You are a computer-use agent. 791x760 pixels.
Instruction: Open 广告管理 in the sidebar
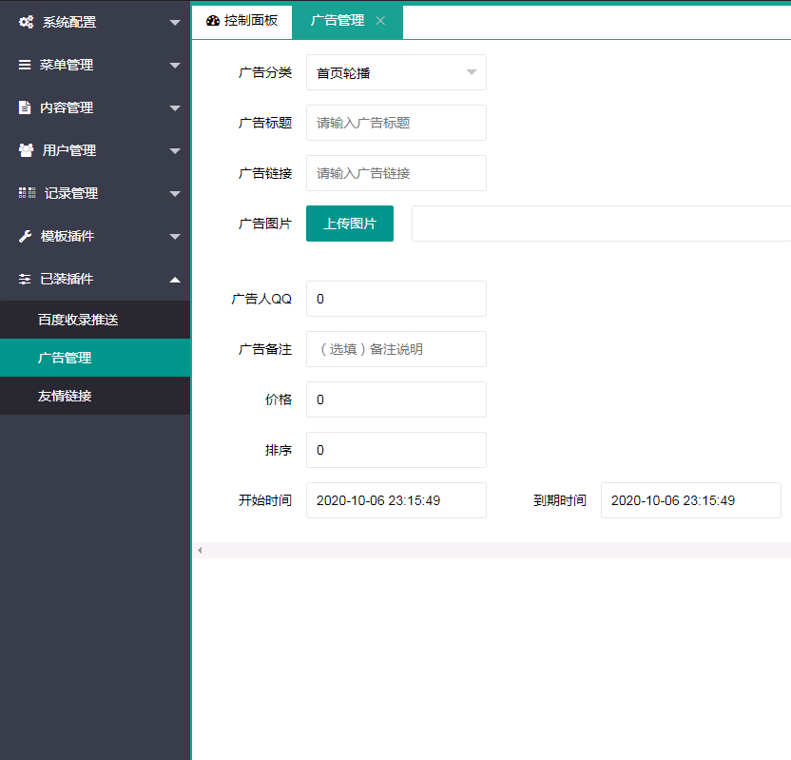pyautogui.click(x=95, y=358)
